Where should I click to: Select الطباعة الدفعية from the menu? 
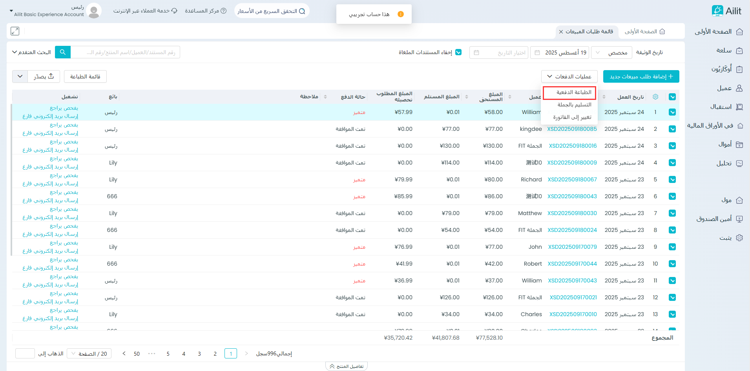click(573, 92)
